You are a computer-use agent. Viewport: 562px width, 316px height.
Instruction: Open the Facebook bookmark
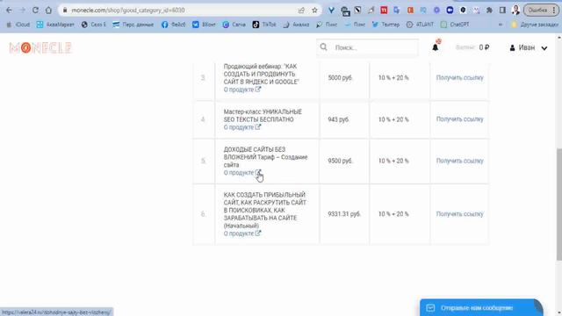coord(174,25)
